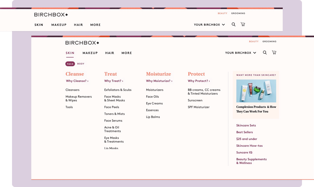Switch to Beauty in the front window
Screen dimensions: 314x187
point(254,41)
